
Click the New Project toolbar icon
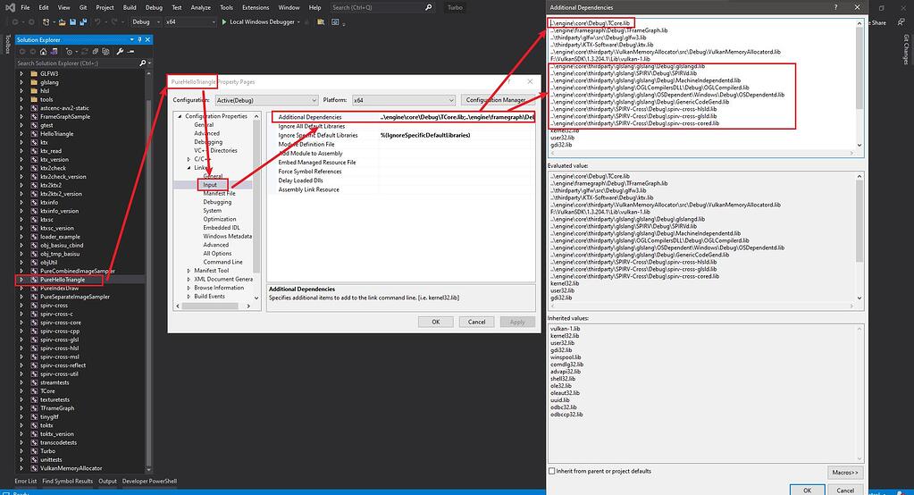(x=46, y=22)
